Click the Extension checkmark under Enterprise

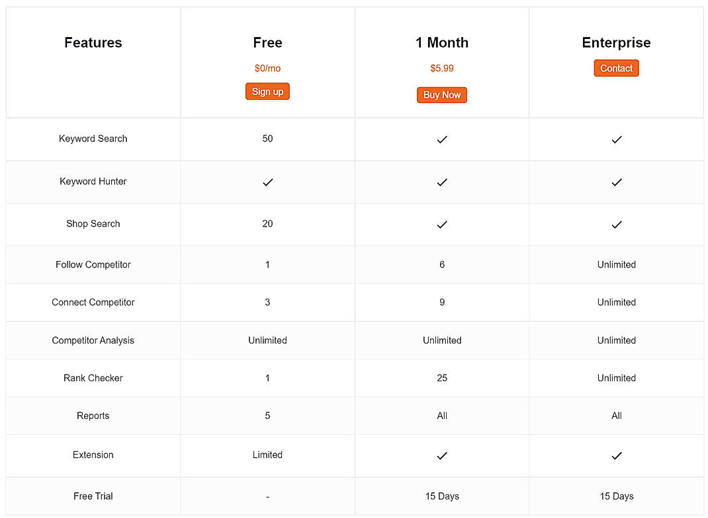pos(616,456)
